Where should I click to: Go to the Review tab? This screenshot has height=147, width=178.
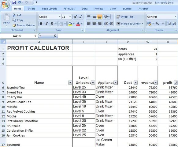pyautogui.click(x=99, y=9)
